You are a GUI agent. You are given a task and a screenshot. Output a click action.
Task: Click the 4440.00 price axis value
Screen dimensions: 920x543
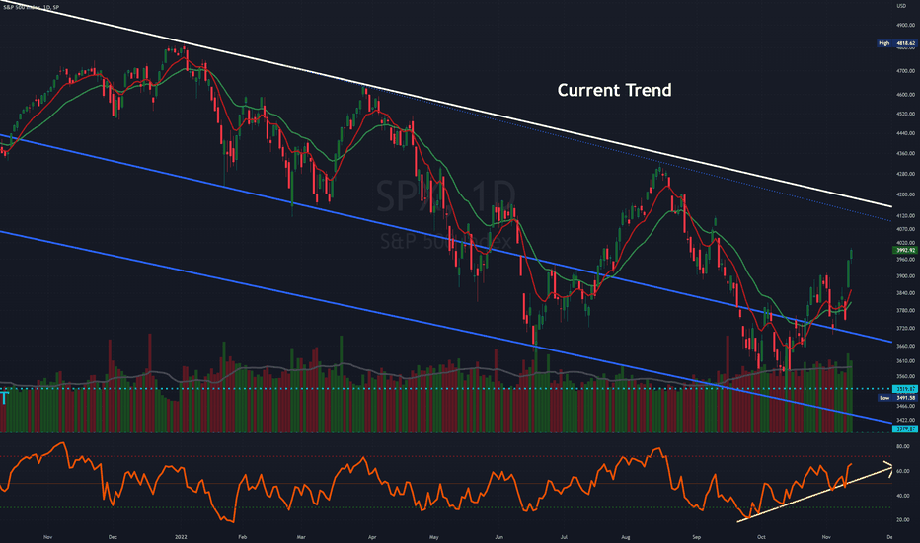tap(905, 134)
